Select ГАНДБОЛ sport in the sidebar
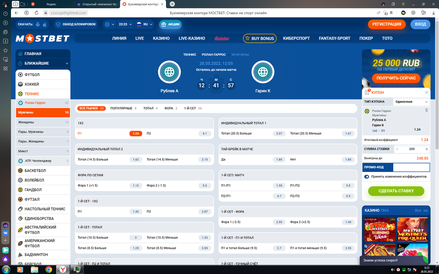The width and height of the screenshot is (439, 274). pyautogui.click(x=43, y=190)
